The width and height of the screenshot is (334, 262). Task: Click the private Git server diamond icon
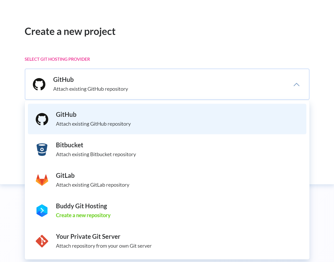tap(42, 241)
